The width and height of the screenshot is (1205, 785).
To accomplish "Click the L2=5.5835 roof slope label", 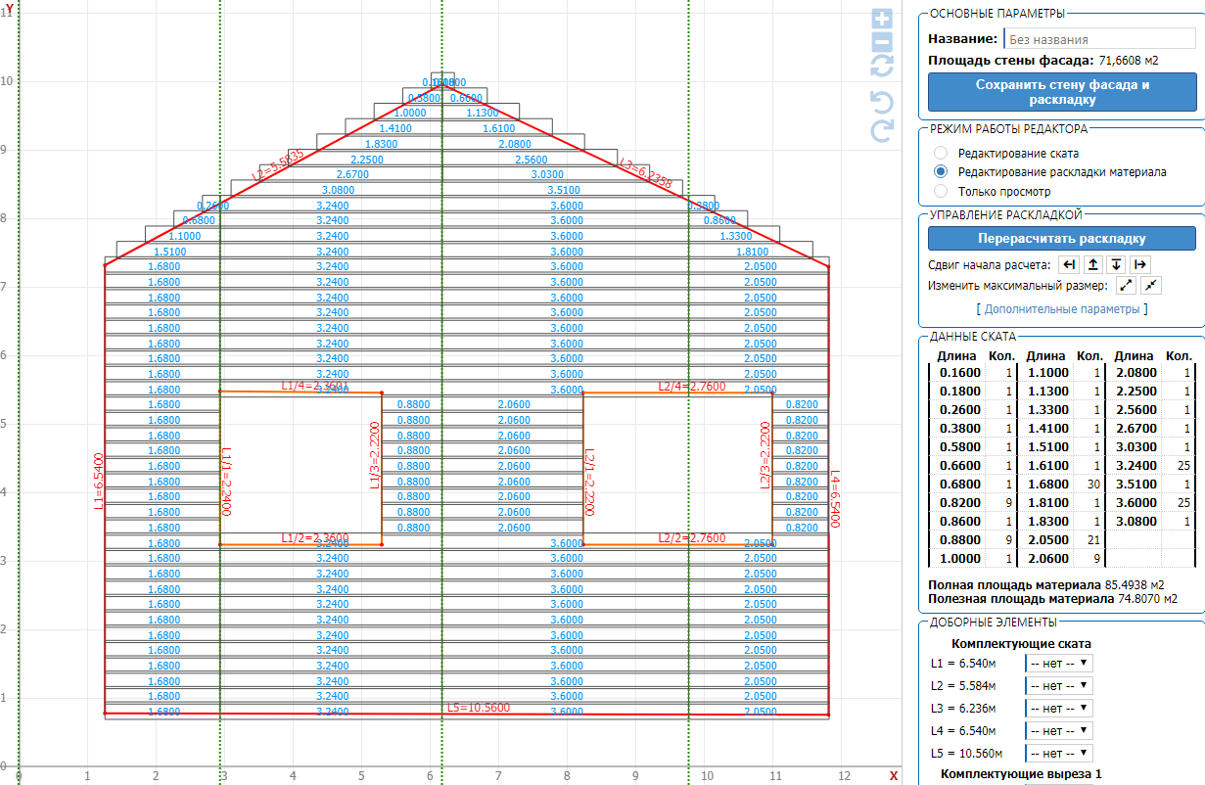I will (277, 164).
